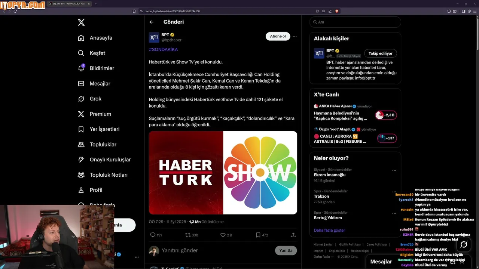Click the browser reload button

click(15, 11)
